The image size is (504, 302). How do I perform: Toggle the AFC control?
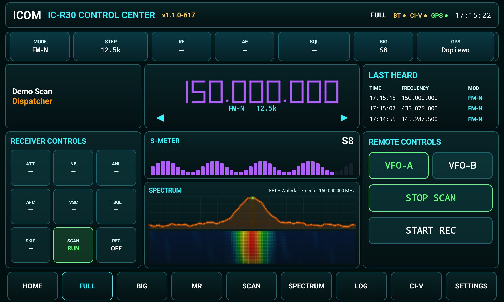click(x=30, y=206)
